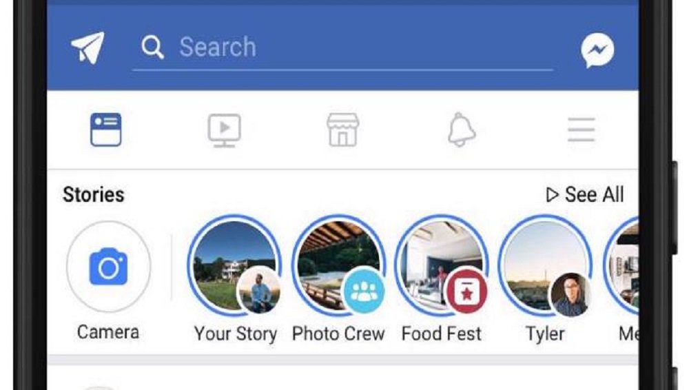Tap Tyler's profile picture badge
Image resolution: width=689 pixels, height=390 pixels.
tap(570, 294)
